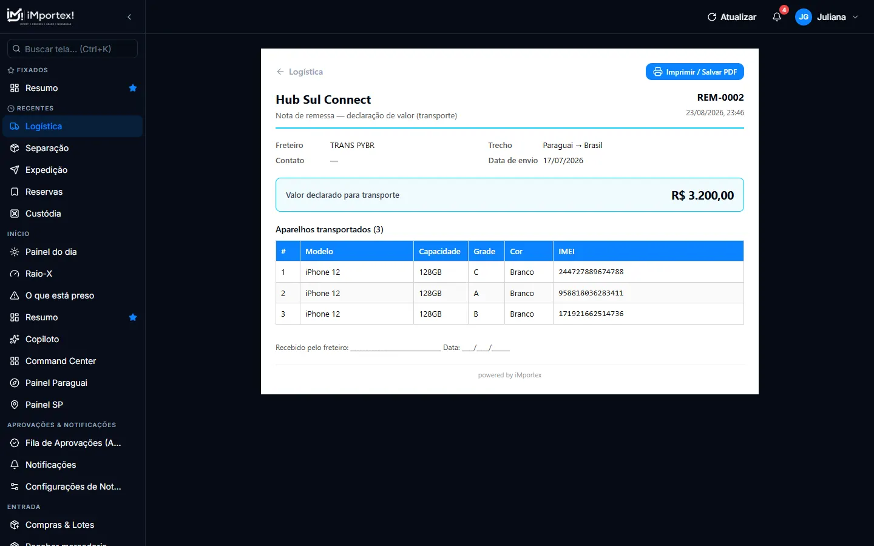
Task: Open the JG user avatar
Action: point(804,17)
